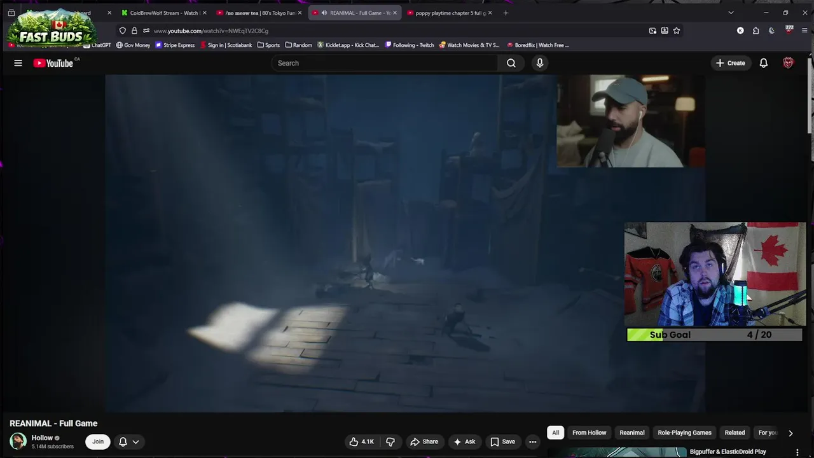The height and width of the screenshot is (458, 814).
Task: Open Watch Movies & TV bookmark
Action: click(469, 45)
